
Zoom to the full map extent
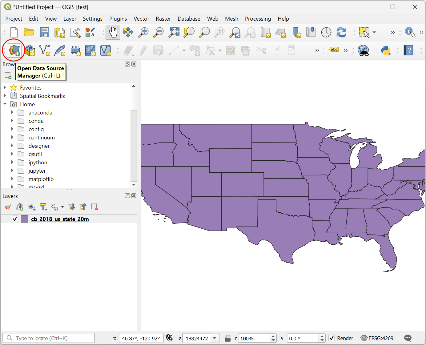point(174,32)
